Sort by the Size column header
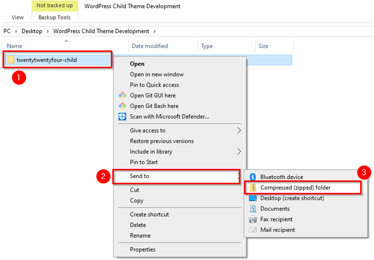Viewport: 374px width, 260px height. tap(263, 46)
